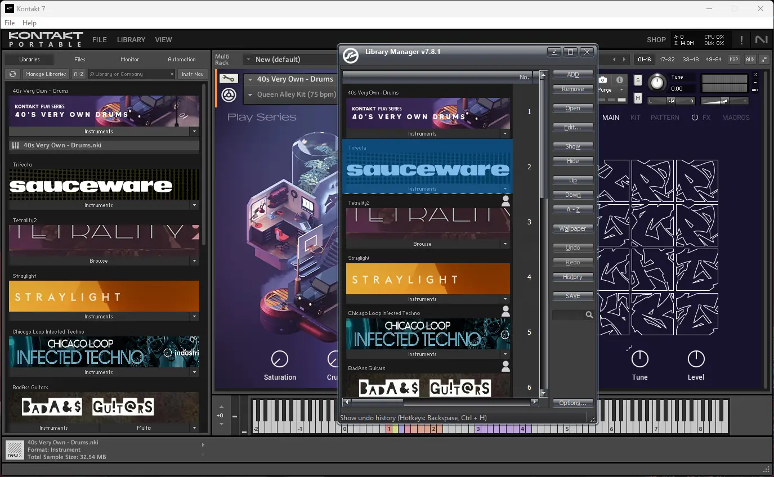This screenshot has width=774, height=477.
Task: Open the File menu
Action: 9,23
